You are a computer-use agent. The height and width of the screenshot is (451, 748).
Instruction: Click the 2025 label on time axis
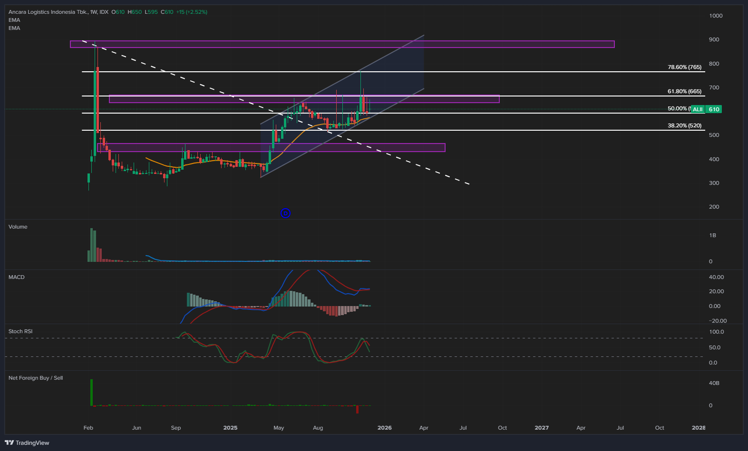click(x=230, y=428)
